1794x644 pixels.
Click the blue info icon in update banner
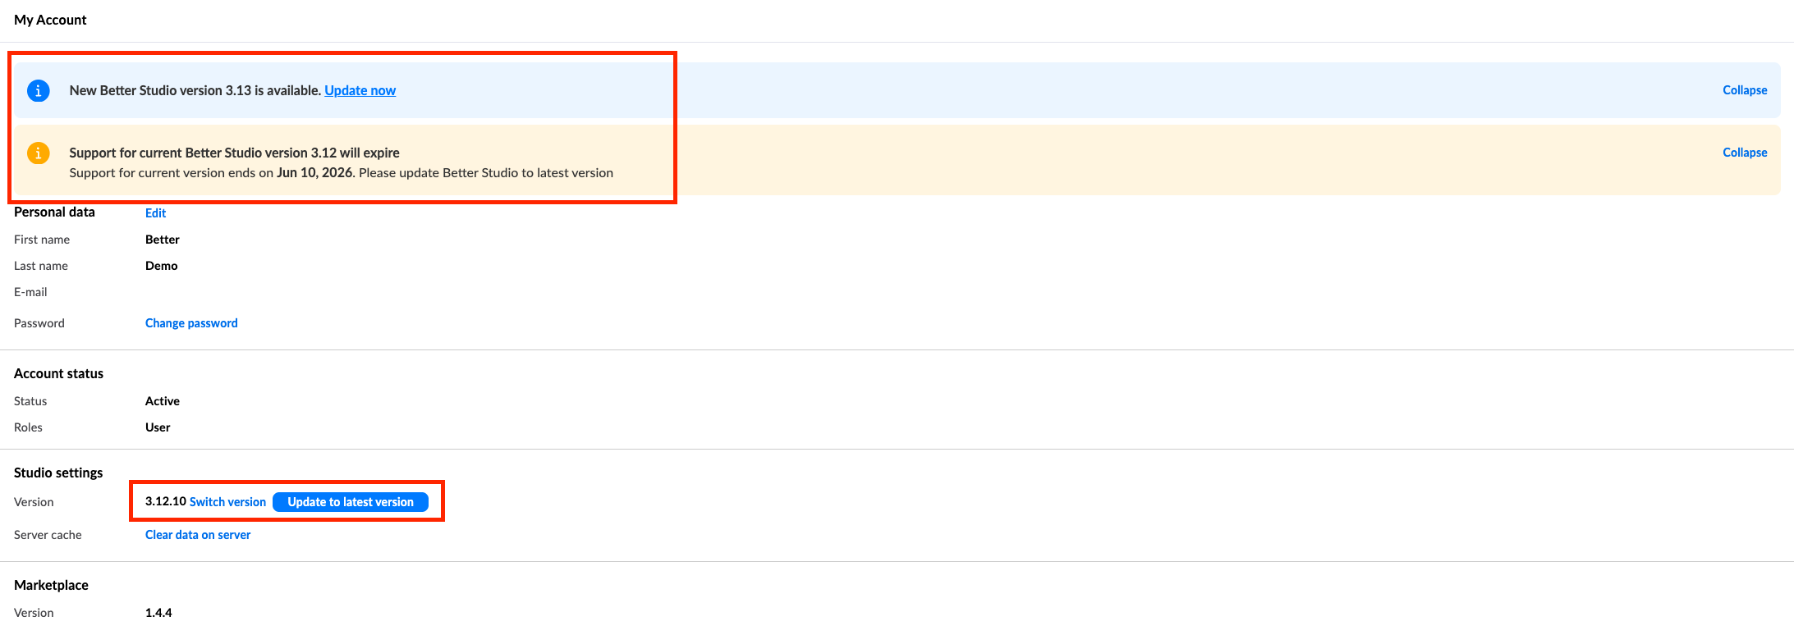tap(39, 90)
